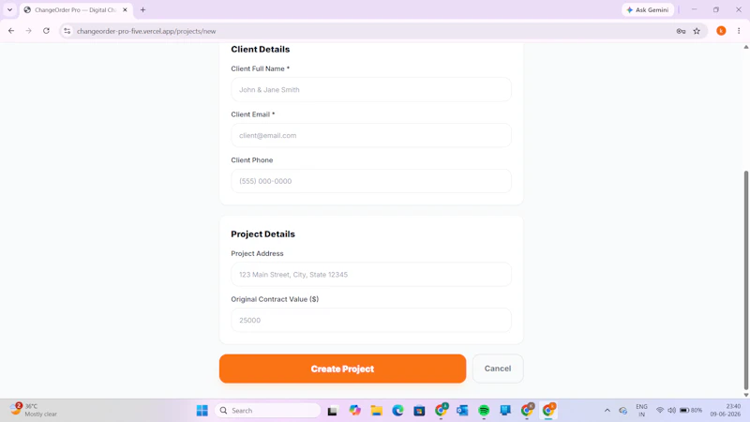Click the battery 80% indicator
This screenshot has width=750, height=422.
point(691,410)
